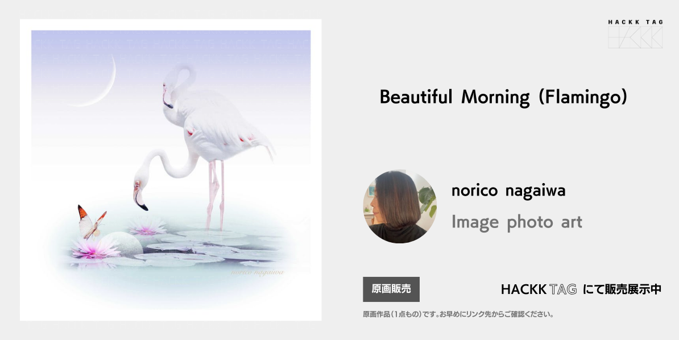
Task: Select the Image photo art category text
Action: pyautogui.click(x=516, y=222)
